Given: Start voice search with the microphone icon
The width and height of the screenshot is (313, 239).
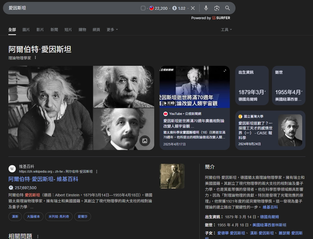Looking at the screenshot, I should pyautogui.click(x=206, y=8).
